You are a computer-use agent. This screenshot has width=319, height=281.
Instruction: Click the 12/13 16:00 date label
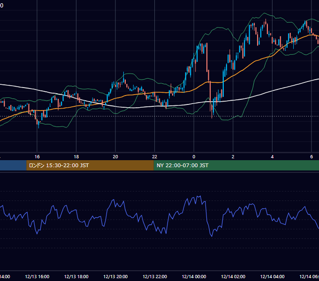click(x=37, y=277)
